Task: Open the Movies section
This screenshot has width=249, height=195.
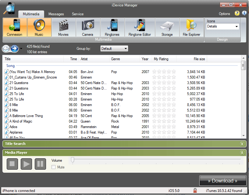Action: click(63, 28)
